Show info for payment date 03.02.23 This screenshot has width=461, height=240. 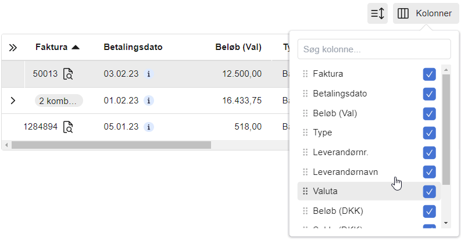149,74
